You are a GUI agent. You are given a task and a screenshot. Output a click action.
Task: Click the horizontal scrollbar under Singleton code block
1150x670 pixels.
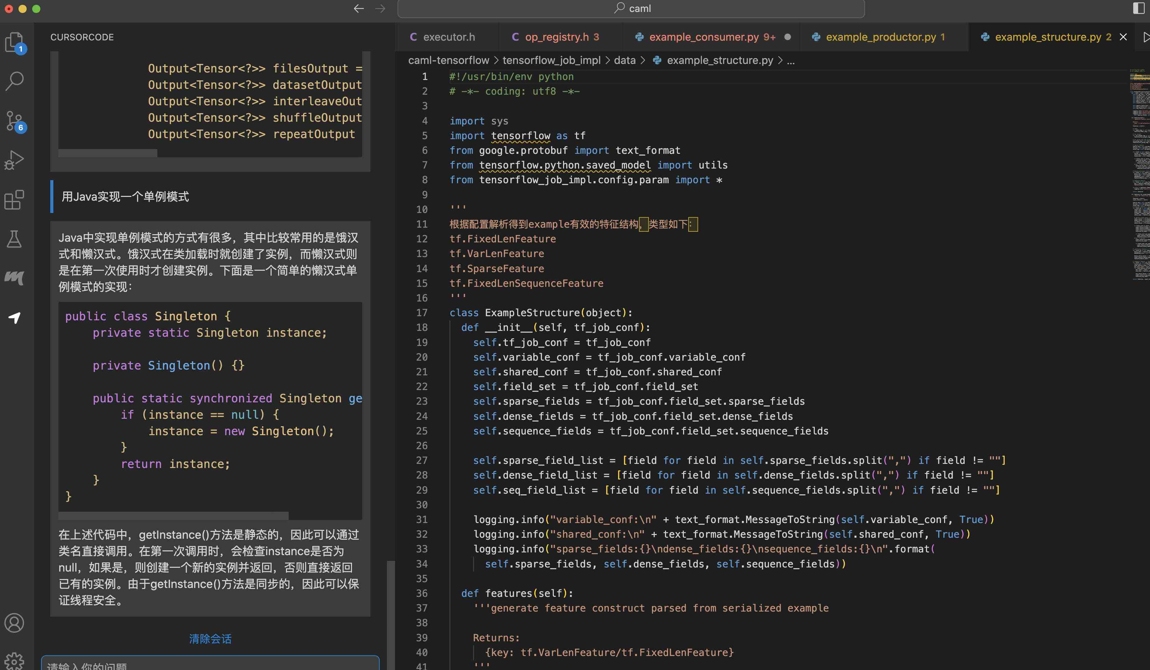[x=173, y=516]
